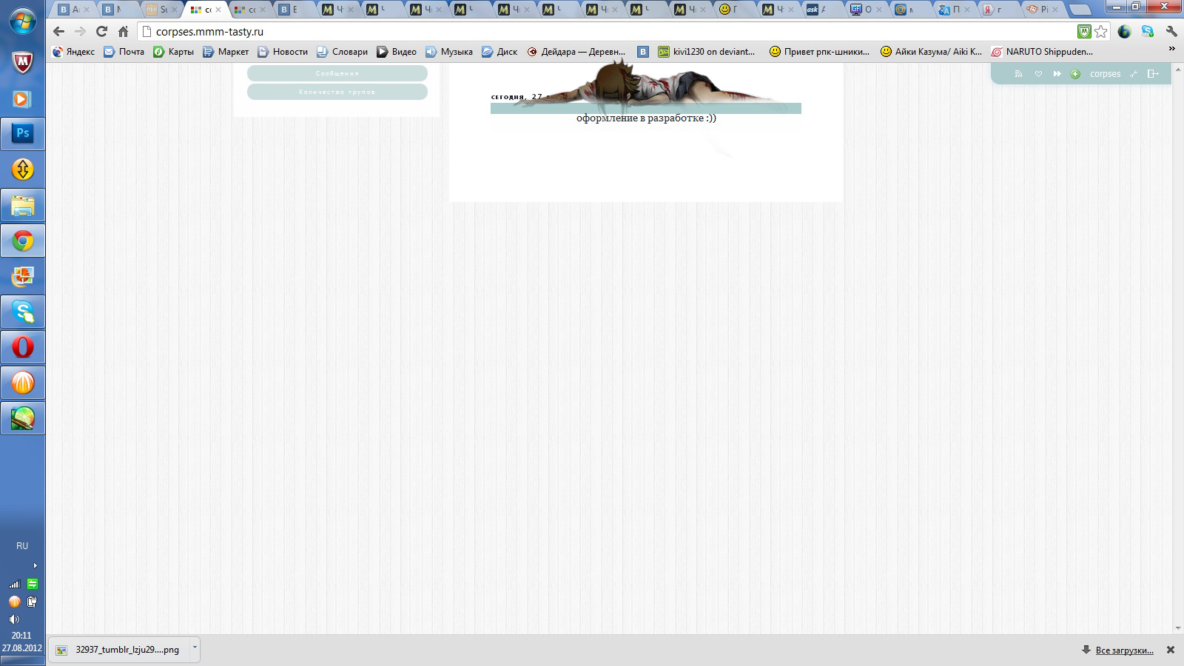Open the downloaded 32937_tumblr png file
The width and height of the screenshot is (1184, 666).
118,650
